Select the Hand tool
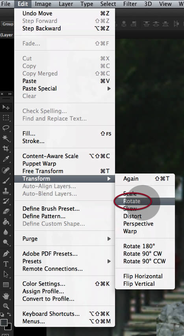The width and height of the screenshot is (184, 336). [6, 296]
